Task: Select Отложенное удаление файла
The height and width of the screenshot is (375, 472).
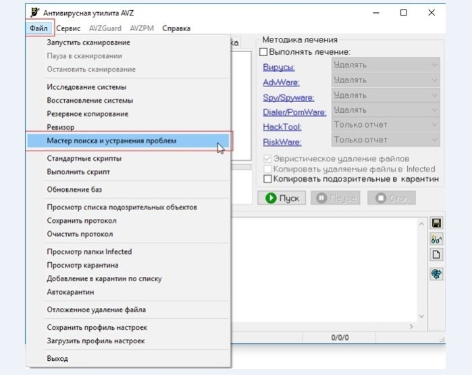Action: tap(128, 309)
